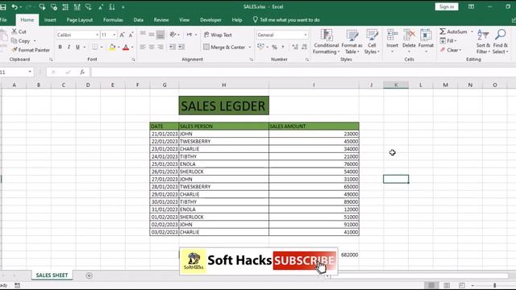Click Increase Font Size icon
Screen dimensions: 516x290
pos(122,35)
